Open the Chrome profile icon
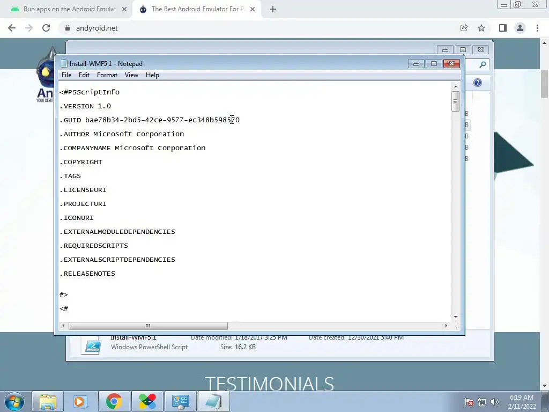 click(x=520, y=28)
